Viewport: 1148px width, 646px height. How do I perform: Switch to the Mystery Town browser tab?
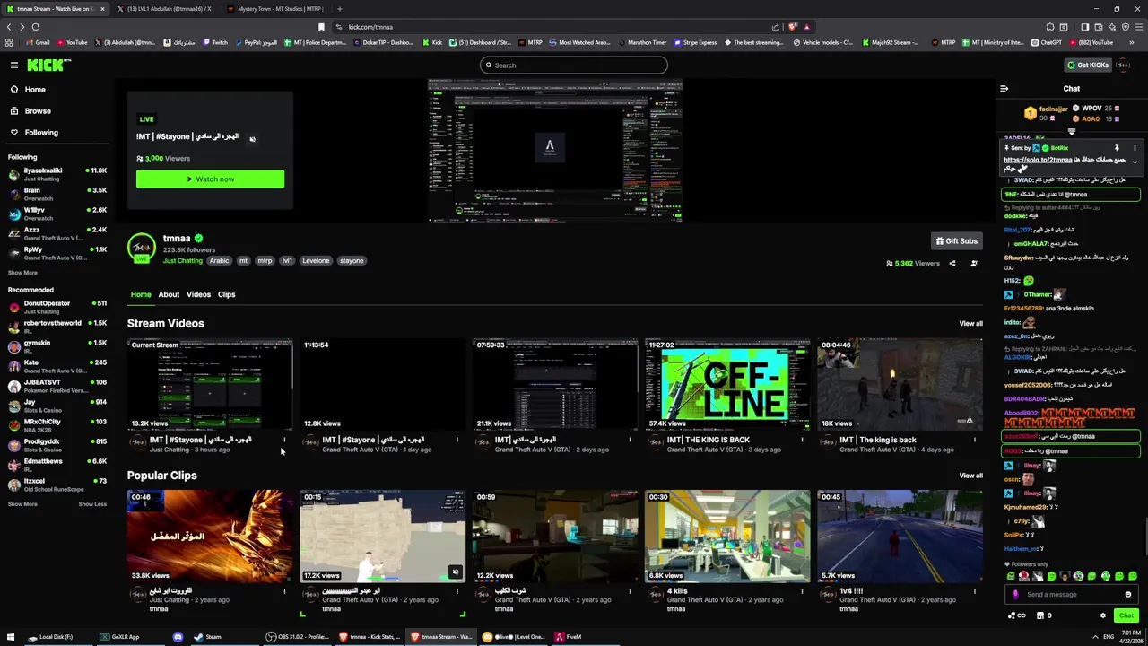coord(274,9)
